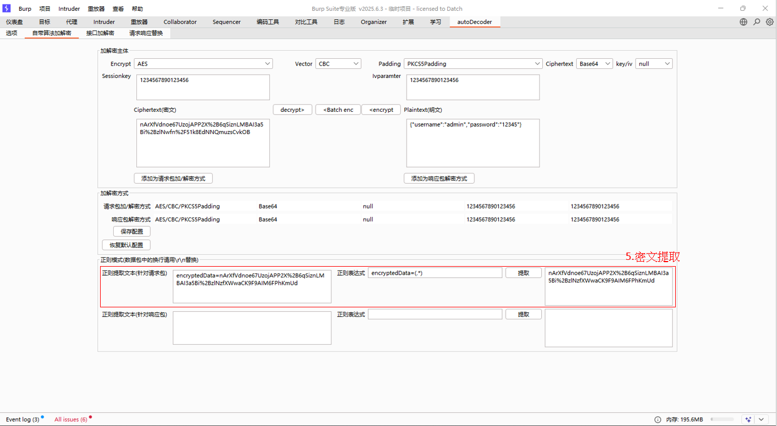Switch to the 学习 tab

click(x=435, y=22)
